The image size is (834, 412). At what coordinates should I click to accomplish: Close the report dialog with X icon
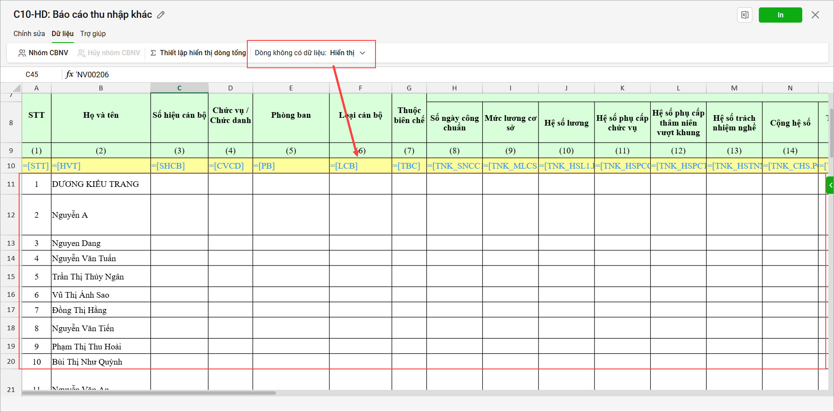tap(815, 15)
